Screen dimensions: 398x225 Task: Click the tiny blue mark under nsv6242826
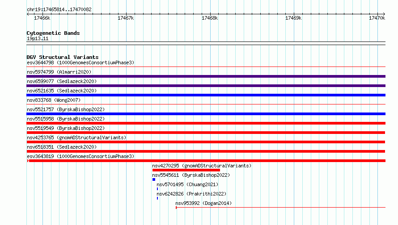pyautogui.click(x=157, y=198)
